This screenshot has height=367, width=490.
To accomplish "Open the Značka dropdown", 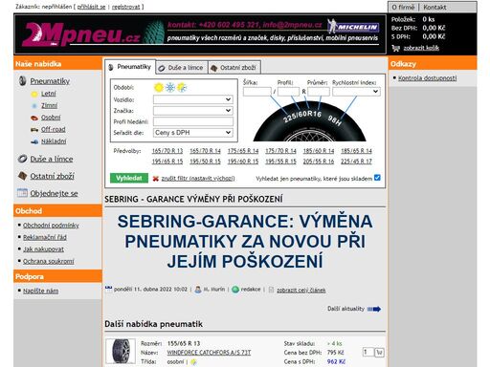I will (x=193, y=111).
